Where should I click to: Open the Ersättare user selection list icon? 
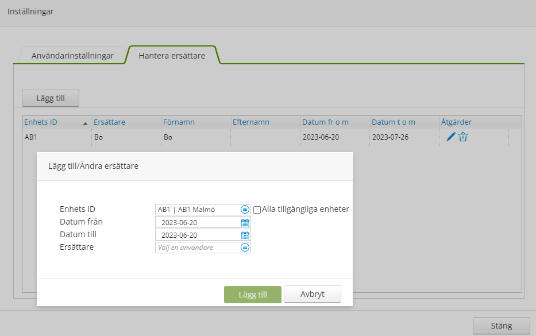click(245, 248)
